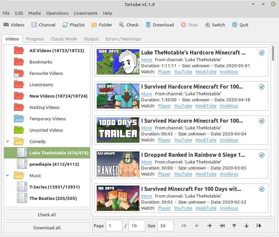Image resolution: width=279 pixels, height=237 pixels.
Task: Open Invidious link for the 2020-02-22 video
Action: tap(229, 208)
